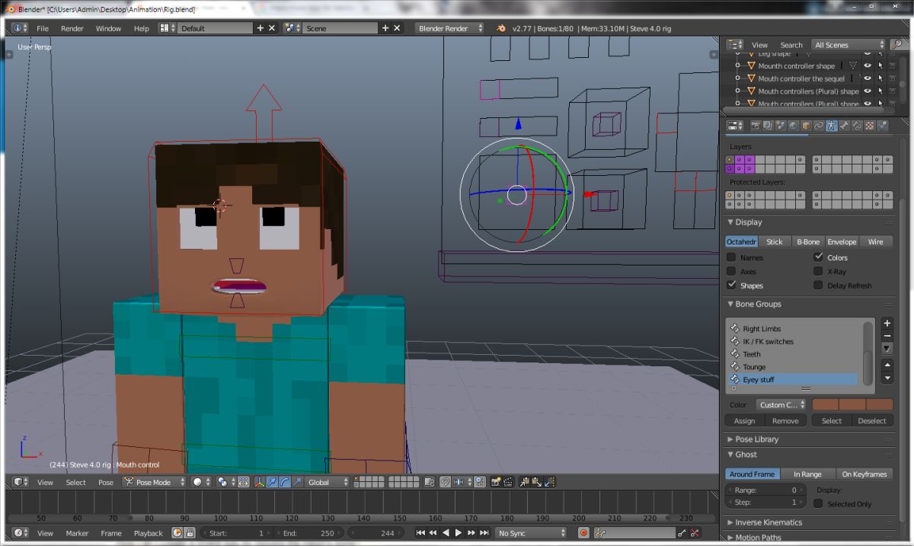Click the first bone group color swatch

(826, 404)
